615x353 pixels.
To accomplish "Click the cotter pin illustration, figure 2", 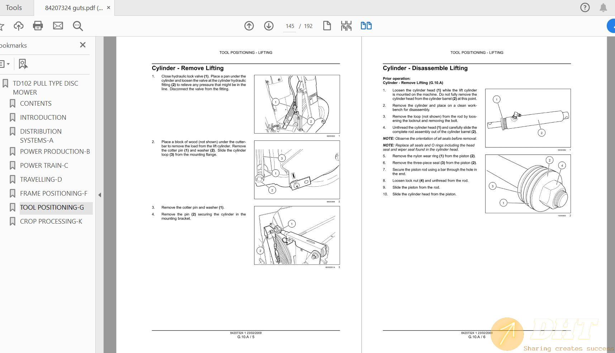I will click(297, 170).
